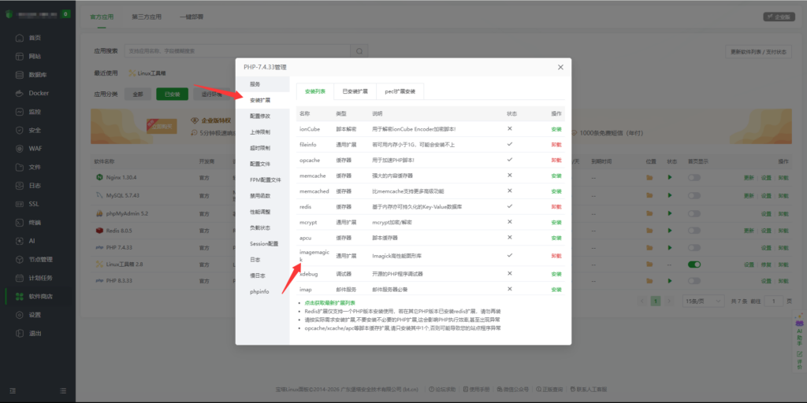Click the 评价 feedback icon
Viewport: 807px width, 403px height.
[799, 360]
